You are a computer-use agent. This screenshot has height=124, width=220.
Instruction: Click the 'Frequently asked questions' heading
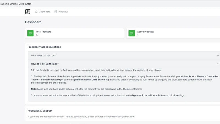coord(44,47)
